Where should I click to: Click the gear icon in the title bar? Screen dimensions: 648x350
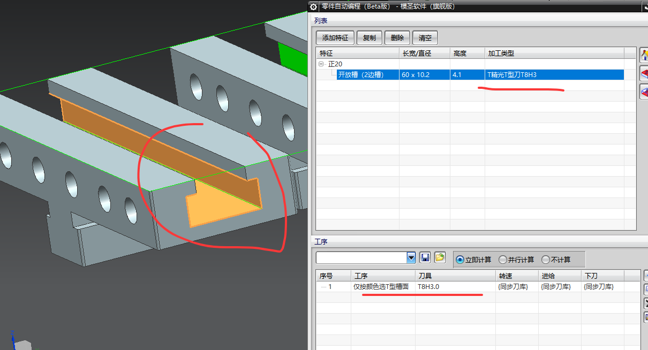pos(314,6)
